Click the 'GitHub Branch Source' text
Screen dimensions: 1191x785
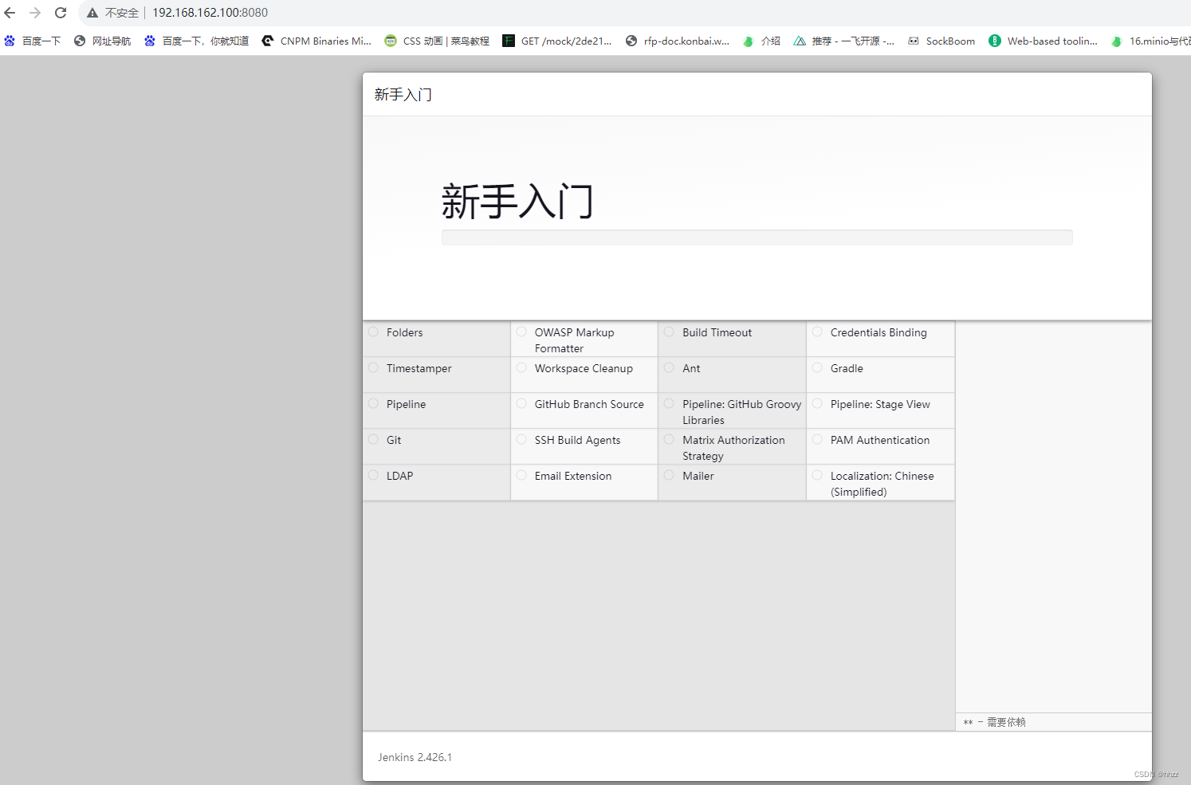pyautogui.click(x=589, y=404)
